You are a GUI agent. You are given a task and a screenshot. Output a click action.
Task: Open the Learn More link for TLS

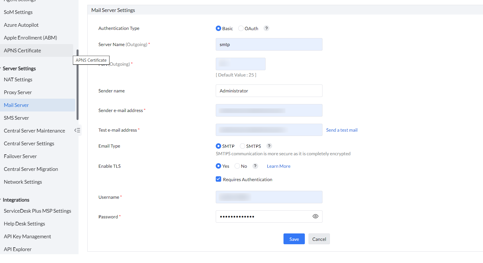click(279, 166)
